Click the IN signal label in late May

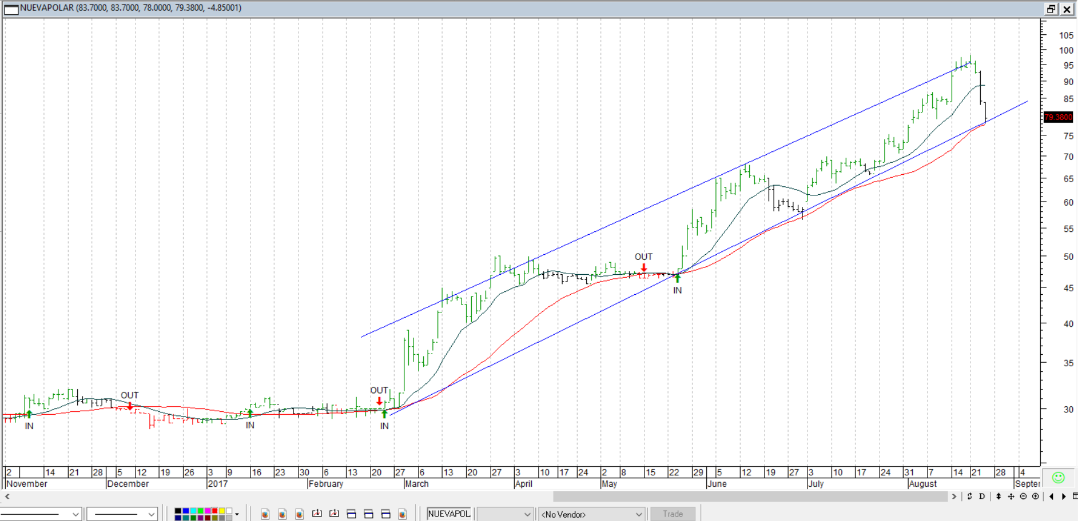[x=678, y=290]
